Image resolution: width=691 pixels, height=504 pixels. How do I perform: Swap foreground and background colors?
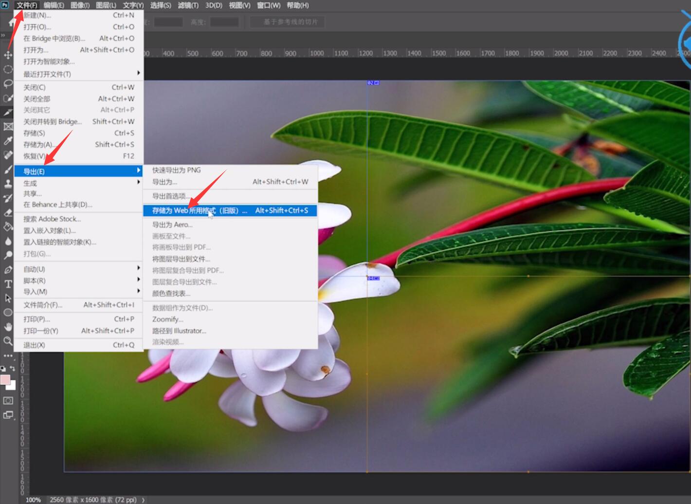pos(12,369)
